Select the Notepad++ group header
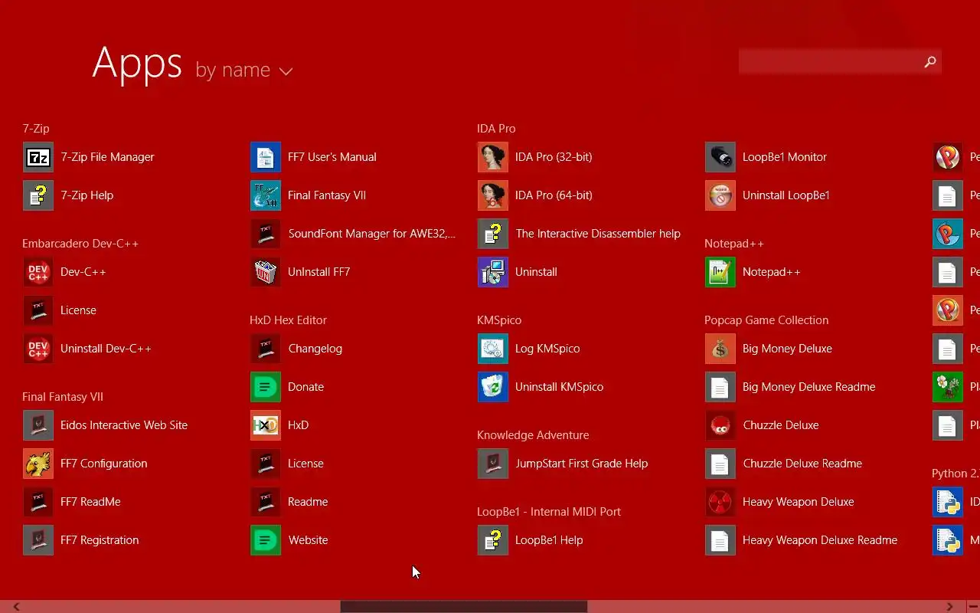The height and width of the screenshot is (613, 980). tap(734, 244)
